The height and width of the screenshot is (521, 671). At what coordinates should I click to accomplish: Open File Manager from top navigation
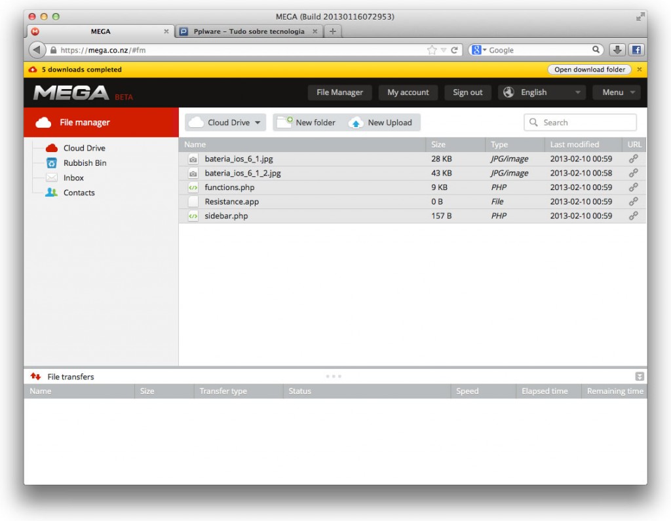[x=340, y=92]
